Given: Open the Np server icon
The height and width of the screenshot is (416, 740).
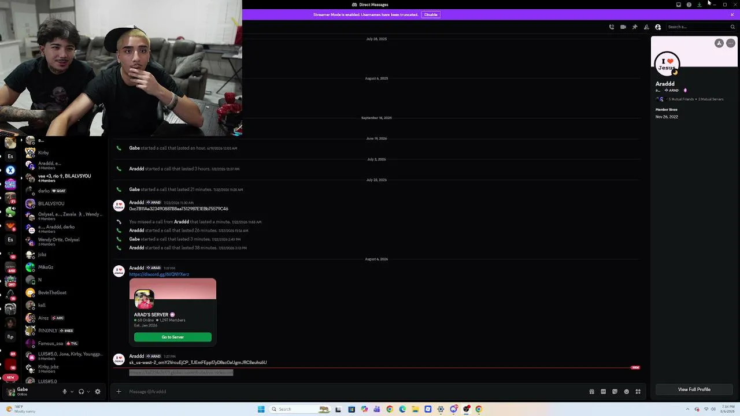Looking at the screenshot, I should coord(10,336).
